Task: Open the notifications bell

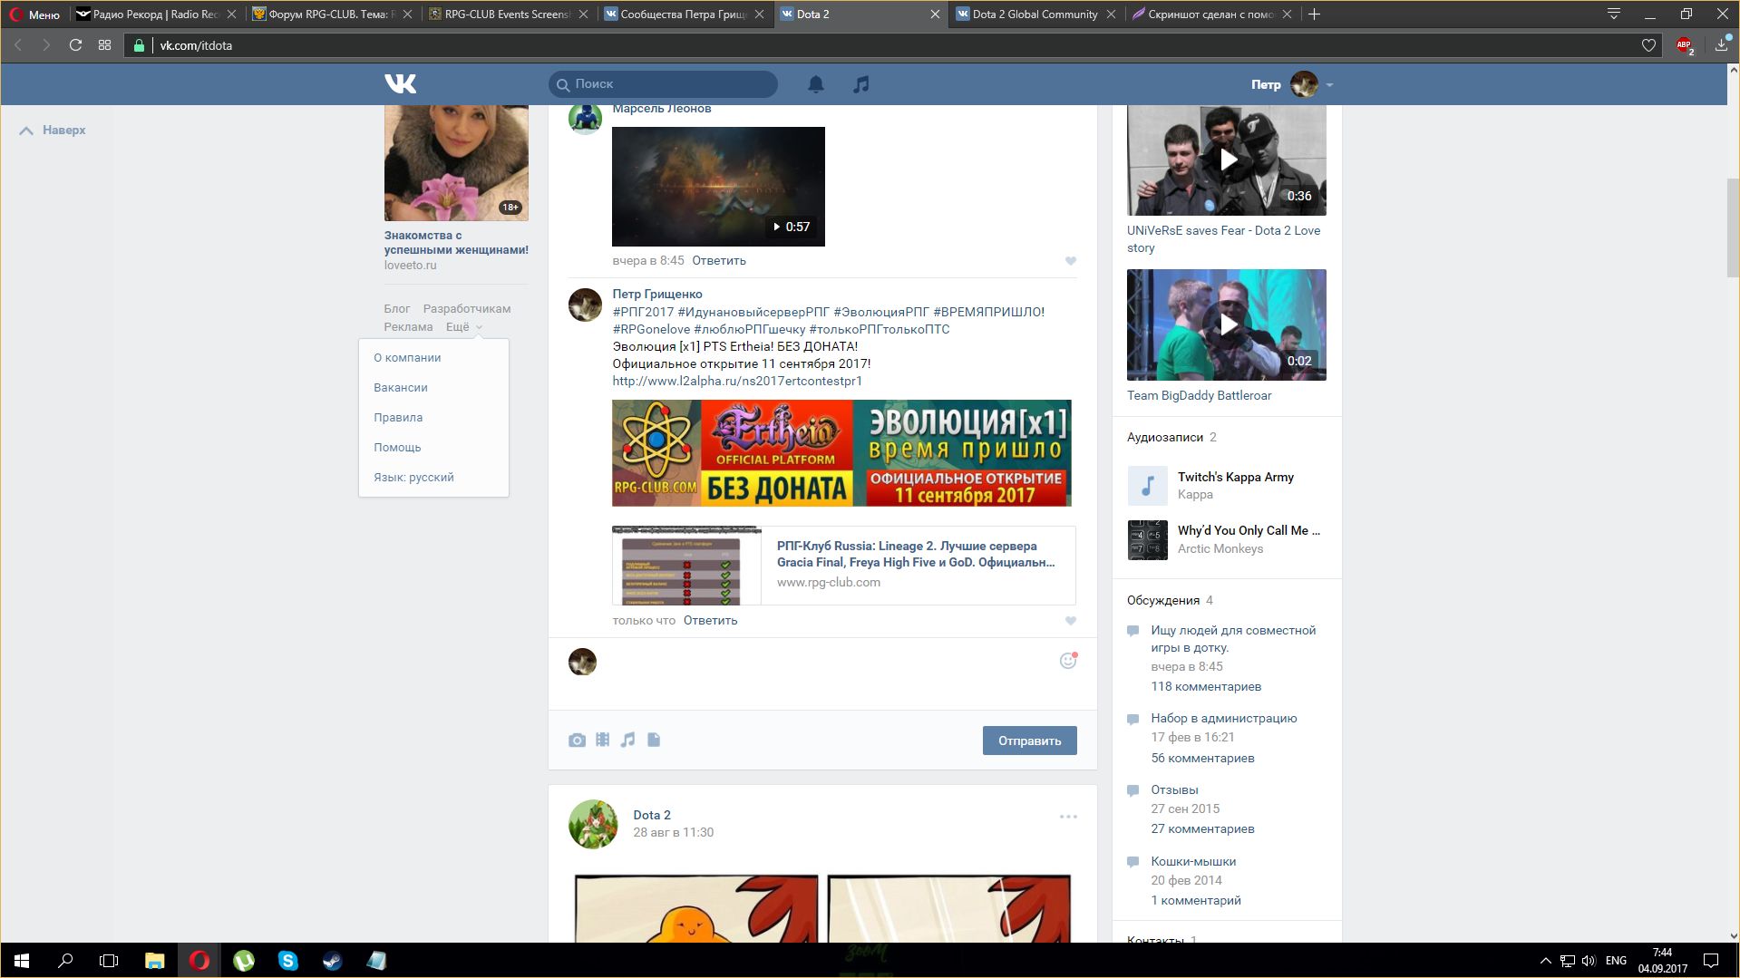Action: click(x=816, y=84)
